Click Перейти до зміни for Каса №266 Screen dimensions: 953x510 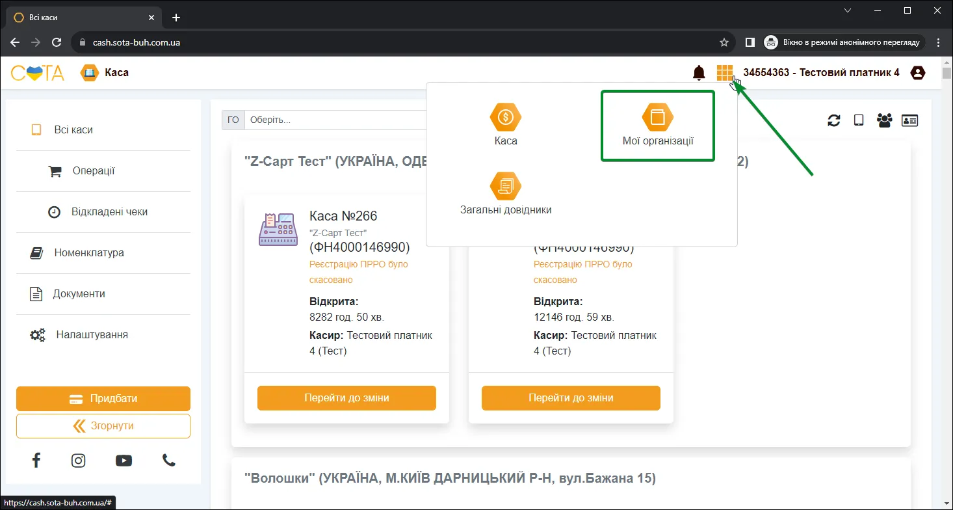pyautogui.click(x=346, y=398)
